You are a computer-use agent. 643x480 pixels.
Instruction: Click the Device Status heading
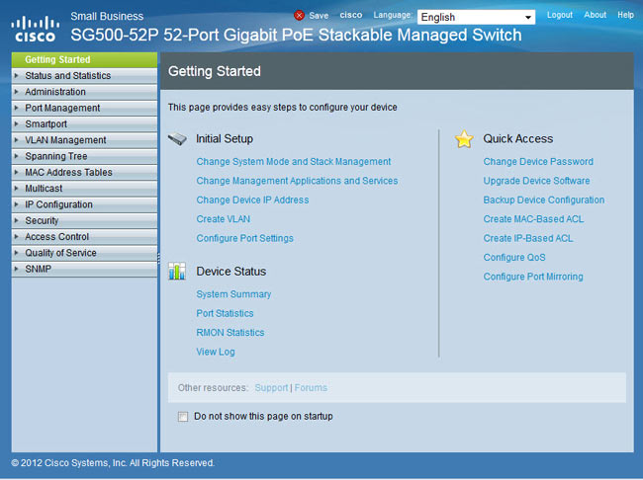(x=231, y=272)
